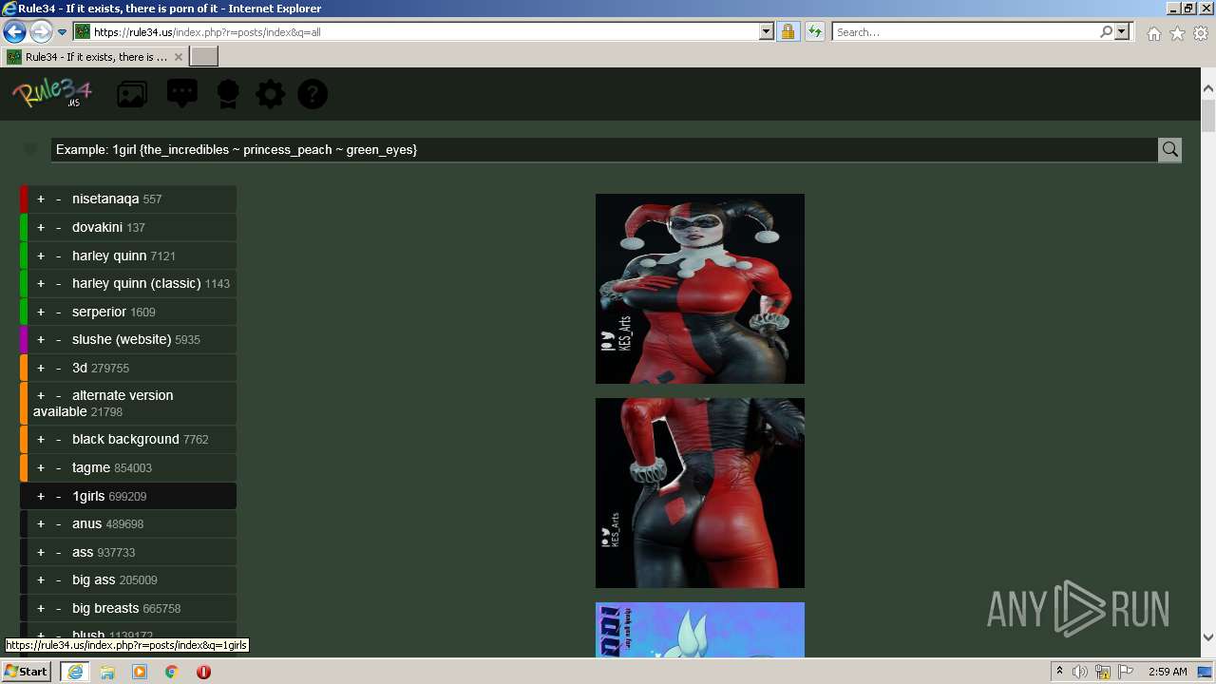Open the tagme tag link
1216x684 pixels.
(x=91, y=468)
